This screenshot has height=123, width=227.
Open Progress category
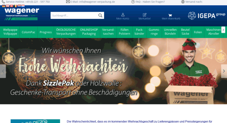point(46,32)
